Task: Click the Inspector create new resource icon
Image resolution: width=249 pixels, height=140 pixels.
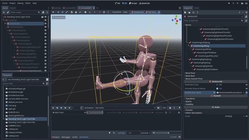Action: click(x=185, y=12)
